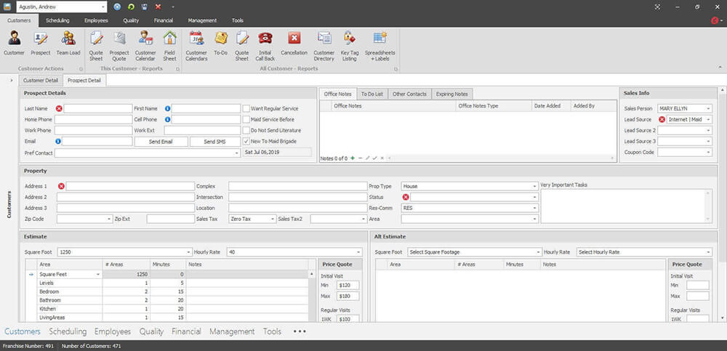Open Customer Calendars in the ribbon
The width and height of the screenshot is (727, 351).
197,45
